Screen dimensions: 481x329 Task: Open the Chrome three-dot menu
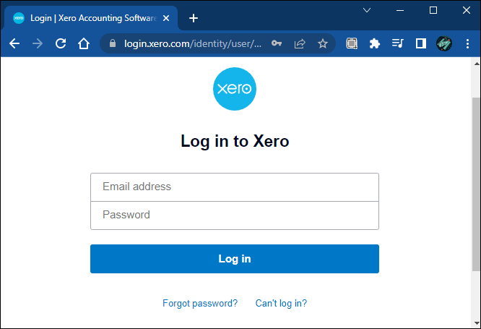tap(467, 43)
